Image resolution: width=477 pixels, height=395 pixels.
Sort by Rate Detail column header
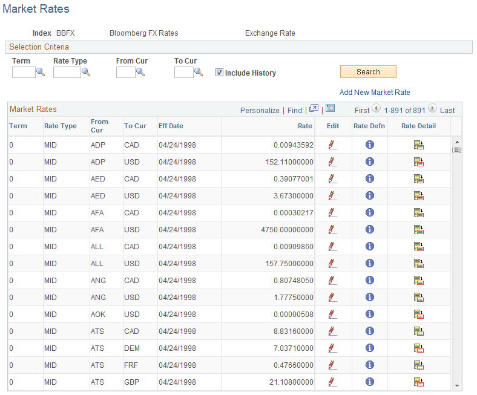tap(419, 126)
